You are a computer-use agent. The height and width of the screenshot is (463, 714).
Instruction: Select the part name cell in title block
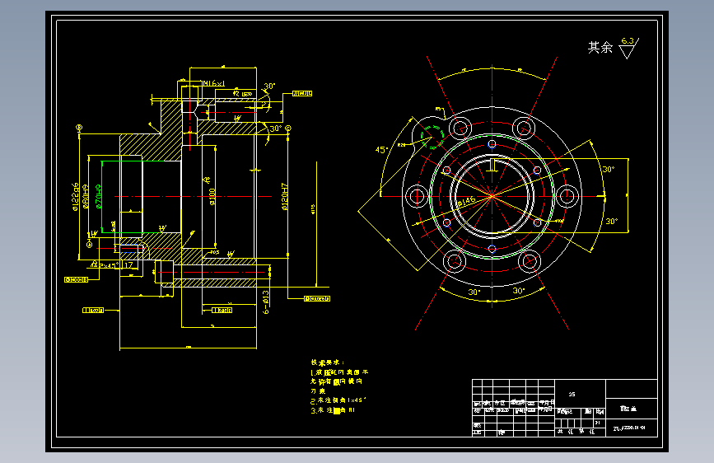coord(631,409)
